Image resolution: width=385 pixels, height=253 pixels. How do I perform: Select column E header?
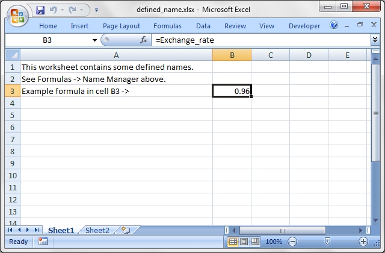(348, 55)
